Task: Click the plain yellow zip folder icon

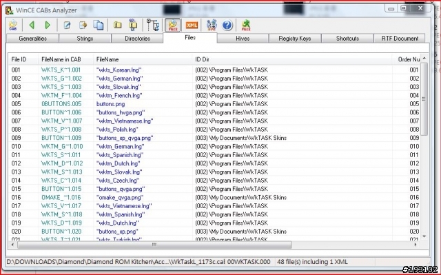Action: [x=118, y=26]
